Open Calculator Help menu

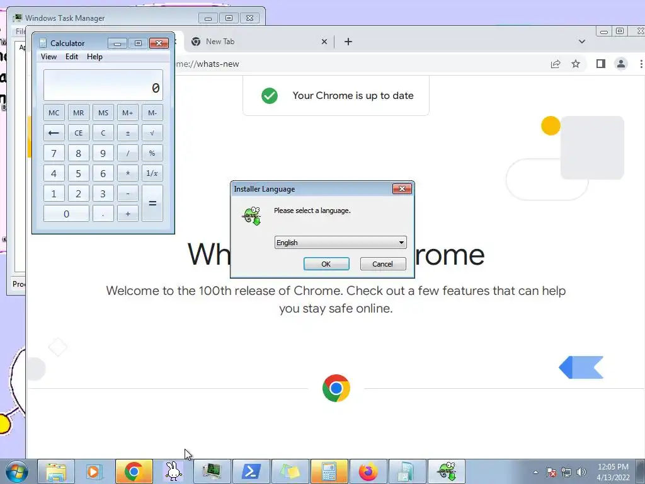pos(94,57)
